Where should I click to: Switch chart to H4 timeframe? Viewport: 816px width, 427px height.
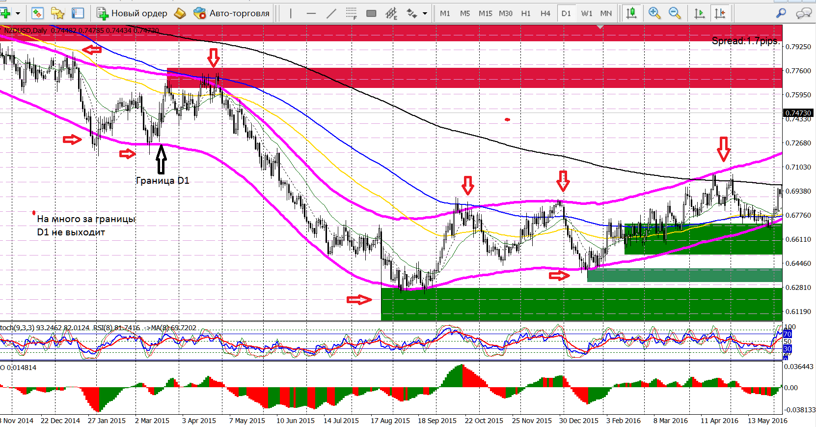pos(545,13)
